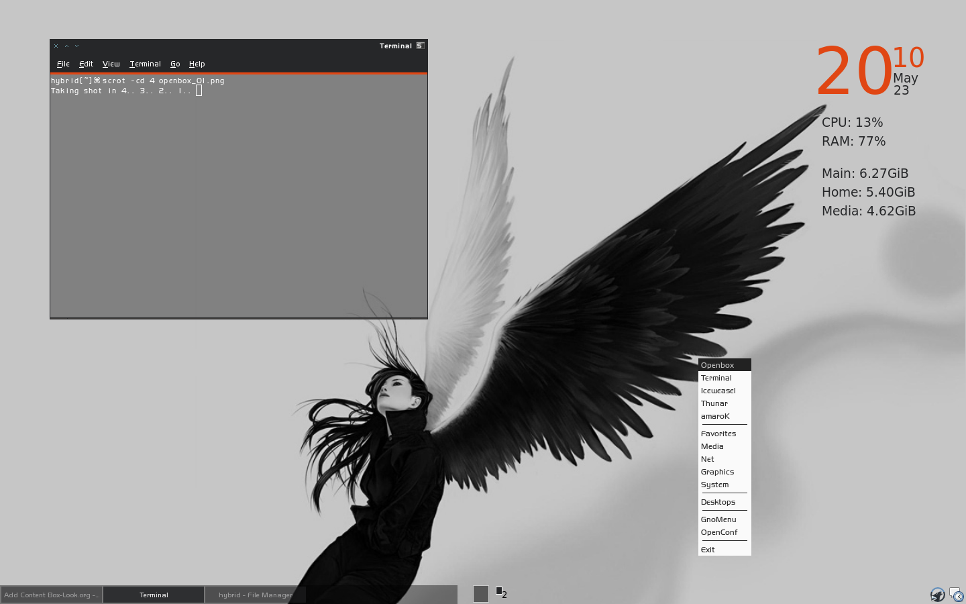Switch to hybrid - File Manager taskbar window
Screen dimensions: 966x604
[256, 595]
